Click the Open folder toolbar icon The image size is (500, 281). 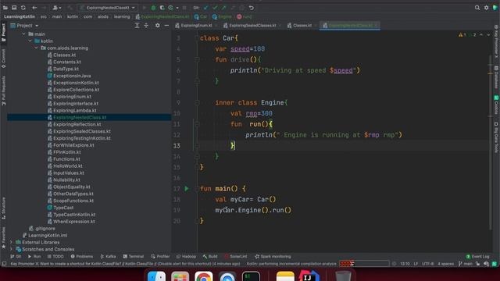5,8
